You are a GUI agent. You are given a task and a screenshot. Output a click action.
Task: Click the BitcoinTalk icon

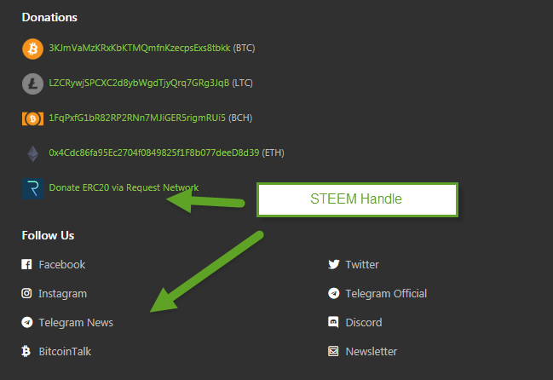tap(26, 352)
